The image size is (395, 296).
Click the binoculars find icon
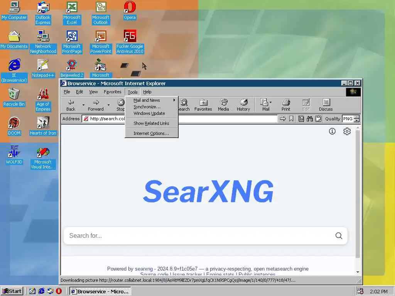tap(310, 119)
